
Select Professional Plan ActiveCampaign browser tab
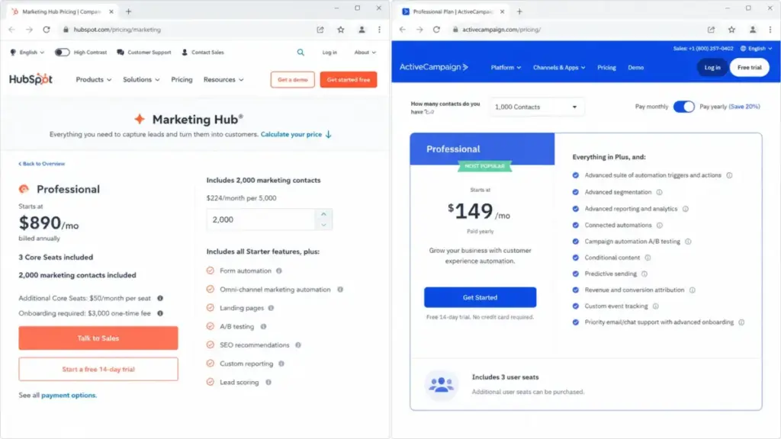coord(453,11)
